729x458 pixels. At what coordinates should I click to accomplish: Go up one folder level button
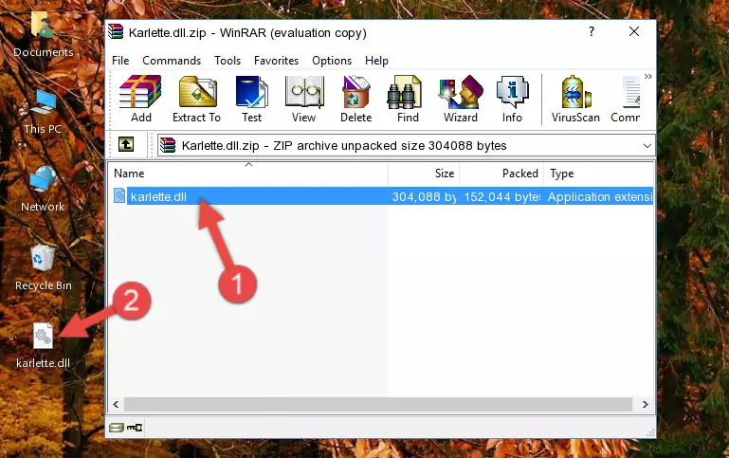point(126,145)
